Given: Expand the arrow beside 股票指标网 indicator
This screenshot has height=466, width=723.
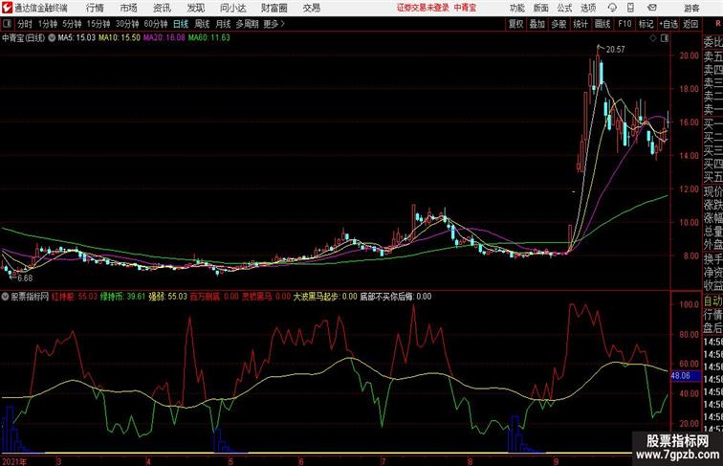Looking at the screenshot, I should [5, 297].
